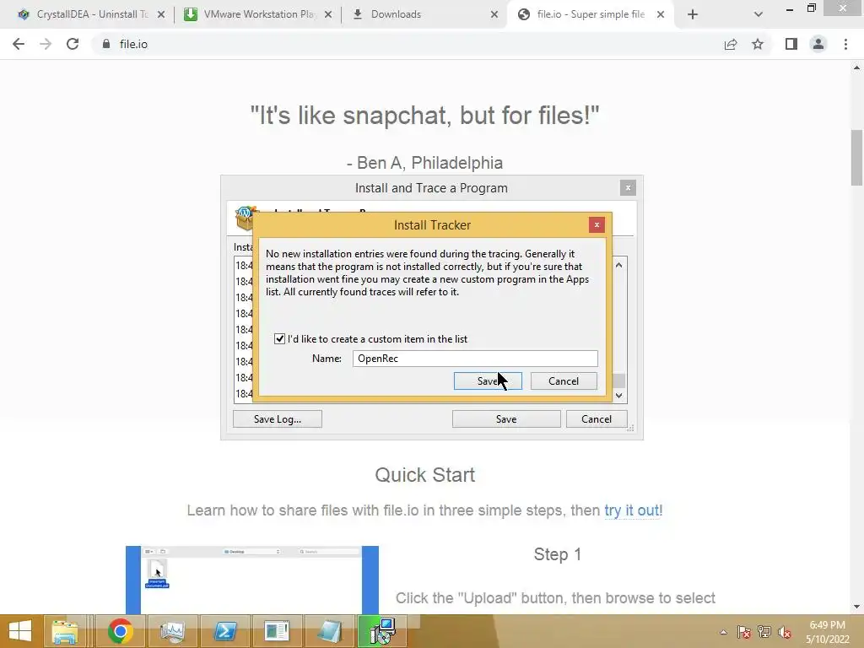Click the Step 1 tutorial screenshot

pyautogui.click(x=251, y=580)
